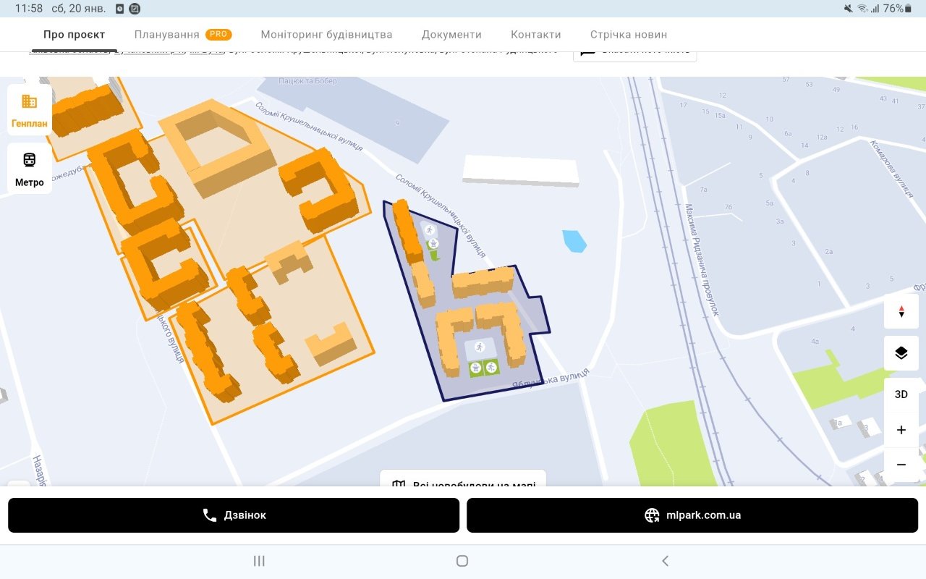Zoom in on the map
The width and height of the screenshot is (926, 579).
click(901, 430)
